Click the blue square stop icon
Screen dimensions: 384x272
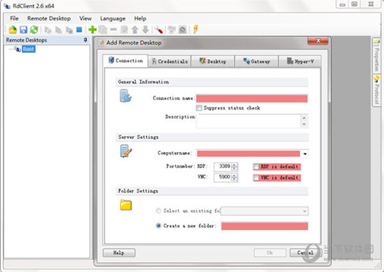point(79,29)
